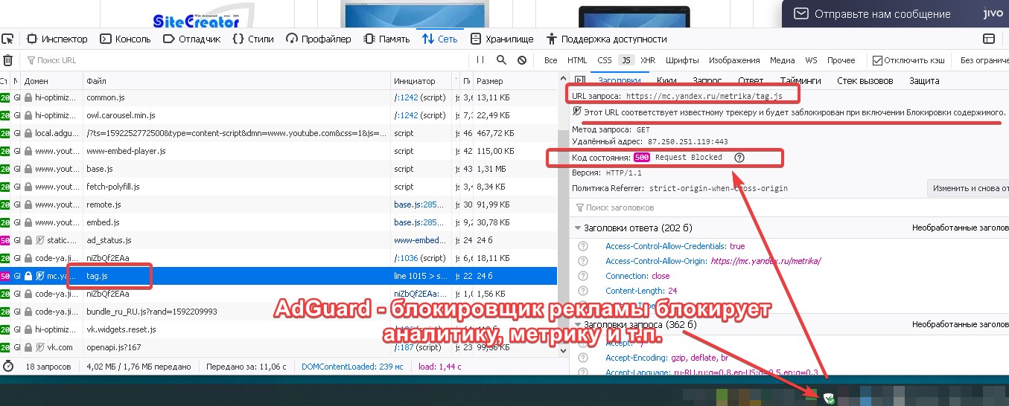Screen dimensions: 1009x406
Task: Focus the Поиск заголовков filter field
Action: (789, 207)
